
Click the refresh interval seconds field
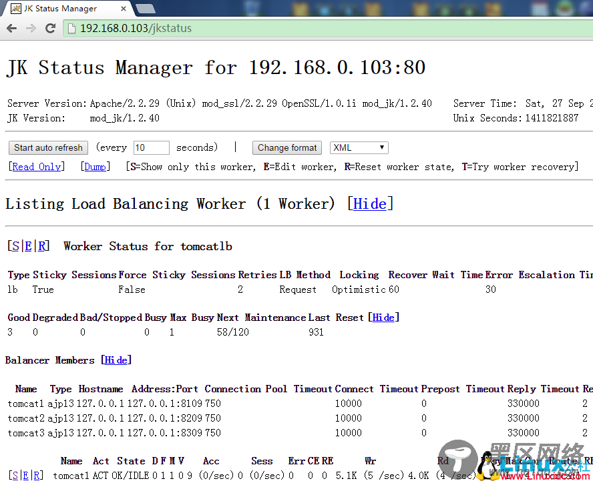pyautogui.click(x=152, y=148)
